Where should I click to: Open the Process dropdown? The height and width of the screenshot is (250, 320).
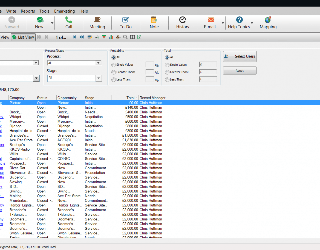[x=98, y=63]
